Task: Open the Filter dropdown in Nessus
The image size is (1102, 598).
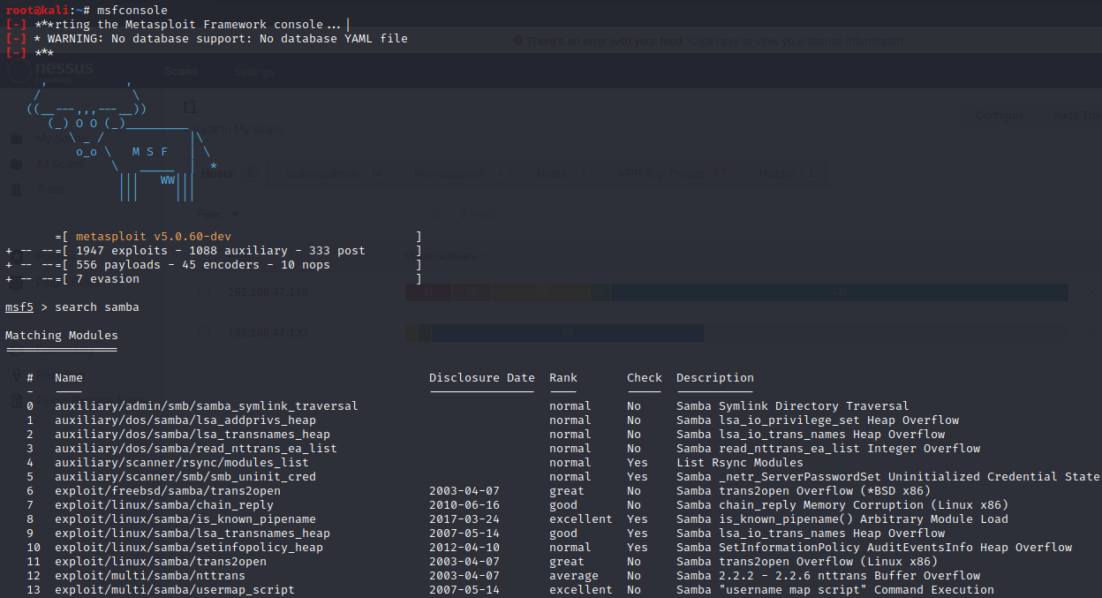Action: pyautogui.click(x=218, y=214)
